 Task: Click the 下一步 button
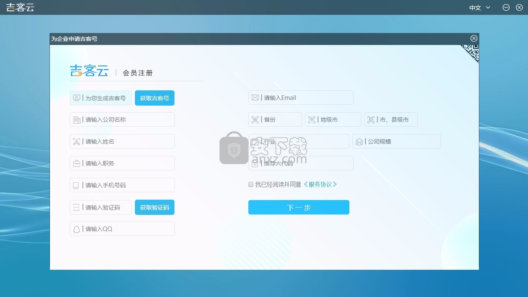pyautogui.click(x=299, y=207)
